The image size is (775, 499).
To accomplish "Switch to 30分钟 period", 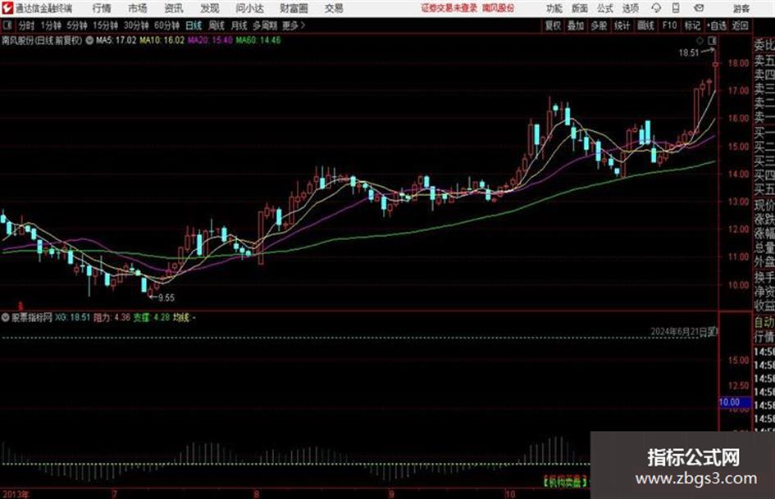I will pyautogui.click(x=136, y=25).
